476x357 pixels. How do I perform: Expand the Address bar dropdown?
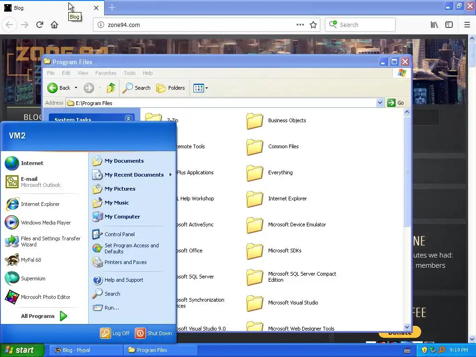pos(380,103)
